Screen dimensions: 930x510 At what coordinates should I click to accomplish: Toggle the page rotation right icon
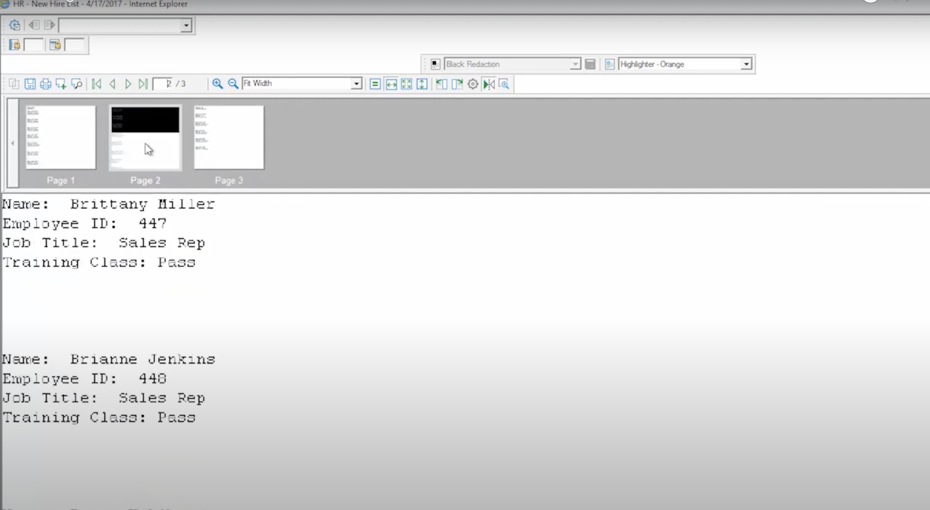click(x=458, y=84)
